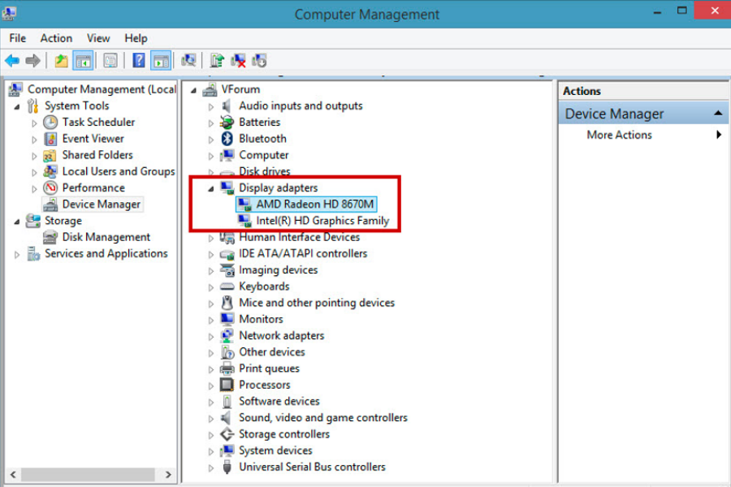This screenshot has height=487, width=731.
Task: Click Update Driver Software toolbar icon
Action: [217, 61]
